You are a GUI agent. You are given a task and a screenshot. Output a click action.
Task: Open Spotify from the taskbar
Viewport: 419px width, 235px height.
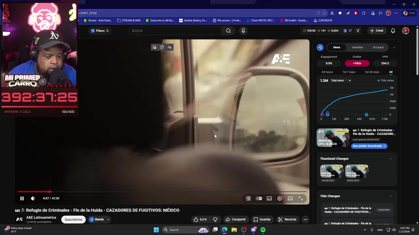(263, 230)
